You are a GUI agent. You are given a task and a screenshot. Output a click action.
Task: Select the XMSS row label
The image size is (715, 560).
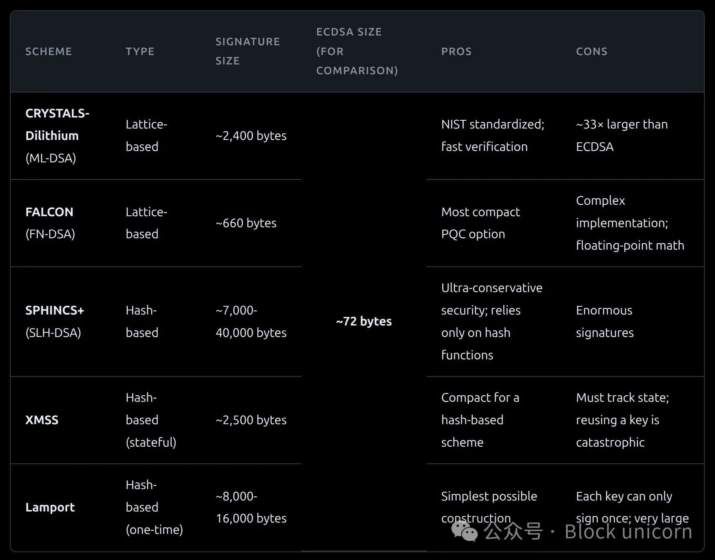coord(42,420)
